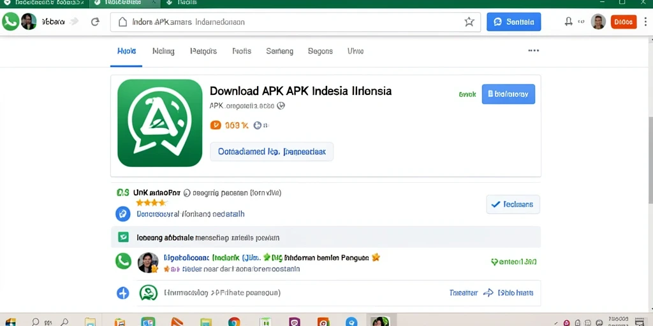The height and width of the screenshot is (326, 653).
Task: Click the green text link beside the blue button
Action: 467,94
